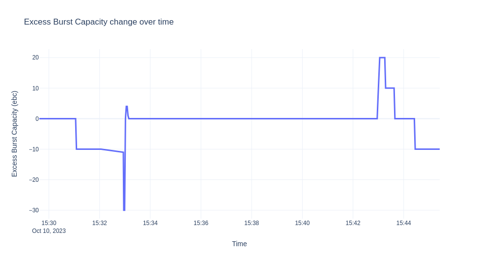Select the 15:38 tick label
Viewport: 479px width, 258px height.
click(x=252, y=223)
